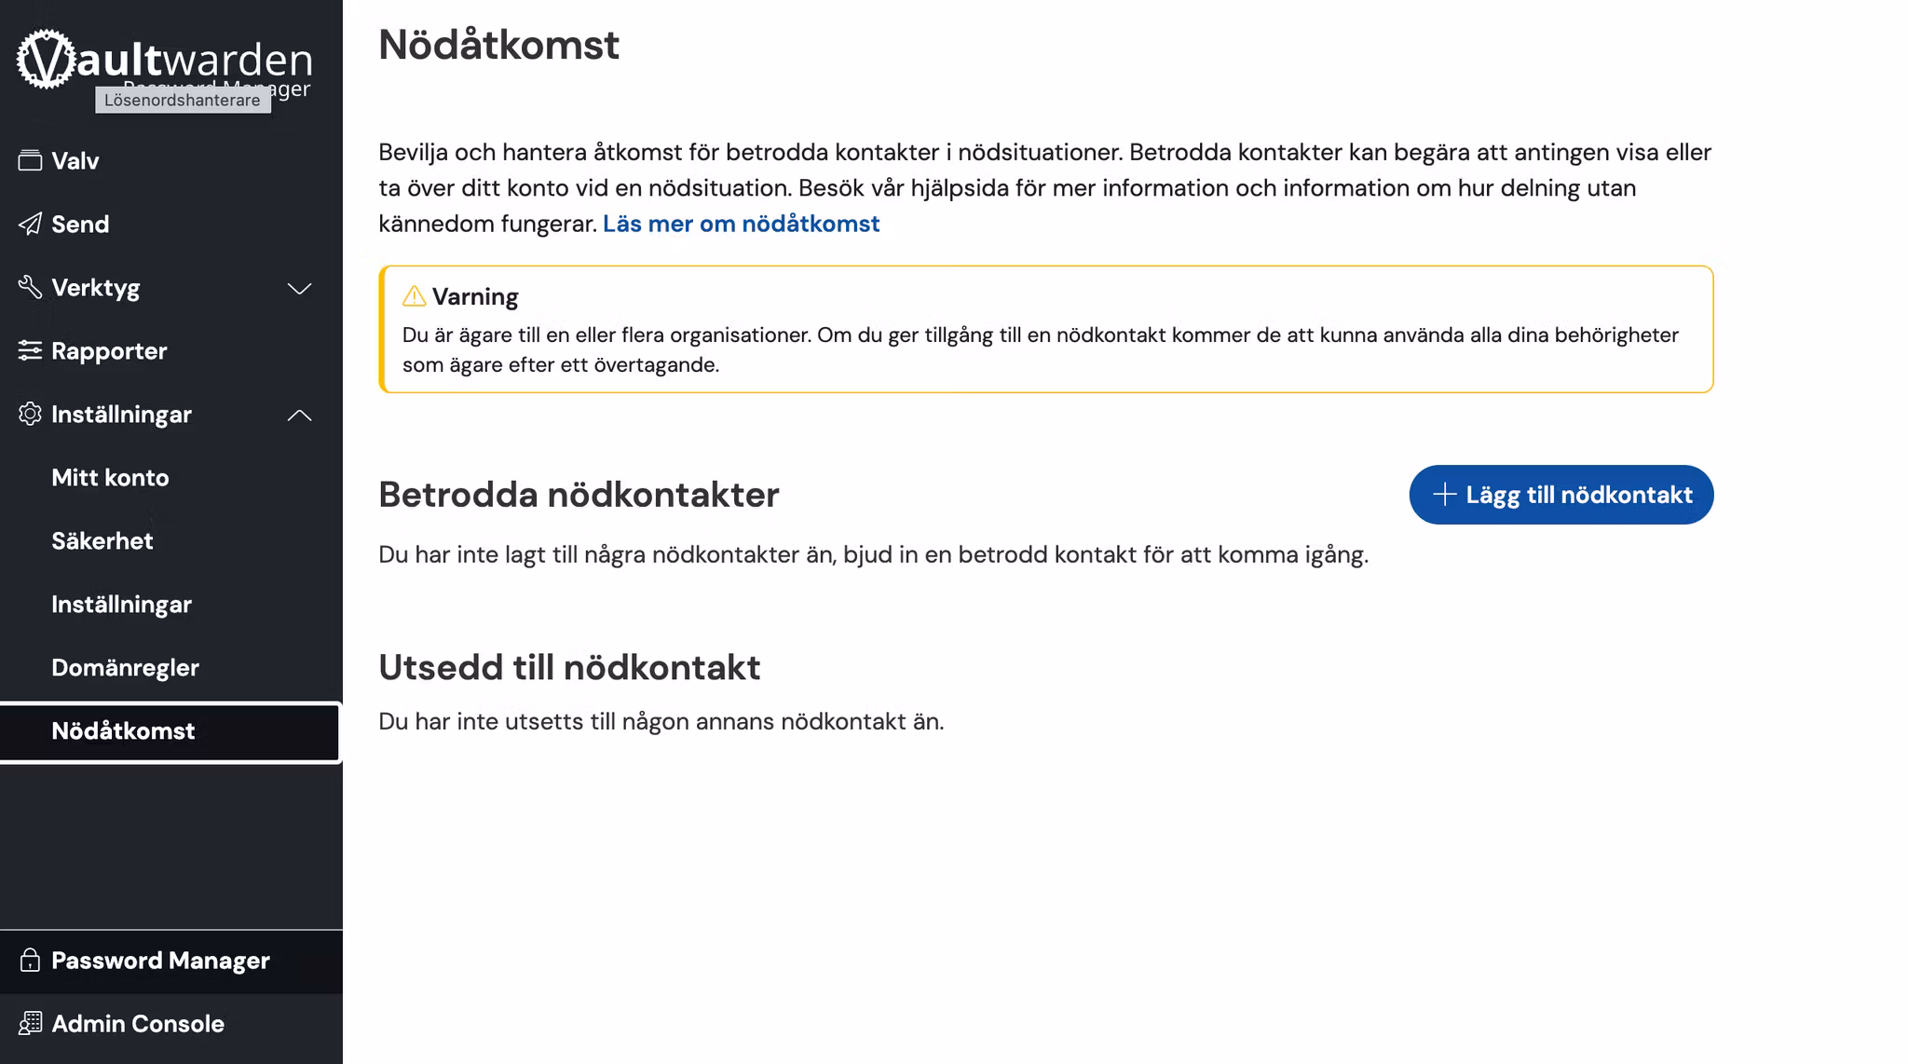This screenshot has height=1064, width=1908.
Task: Click the Admin Console building icon
Action: 30,1023
